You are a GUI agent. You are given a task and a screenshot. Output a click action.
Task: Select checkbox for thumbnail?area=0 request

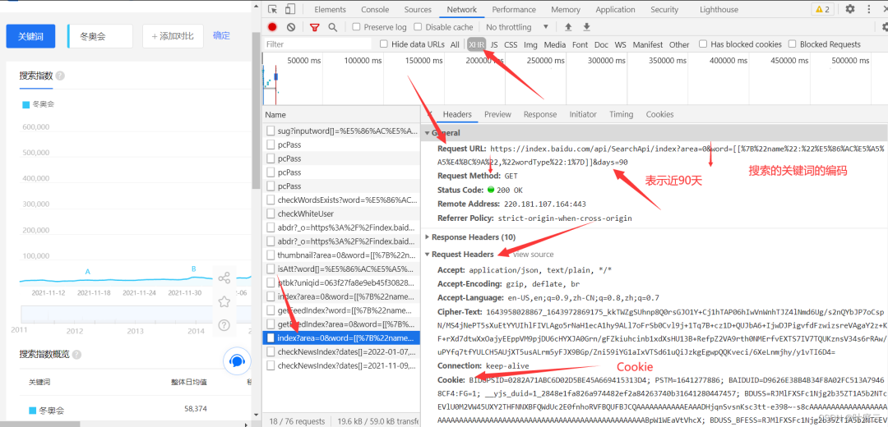[x=271, y=255]
